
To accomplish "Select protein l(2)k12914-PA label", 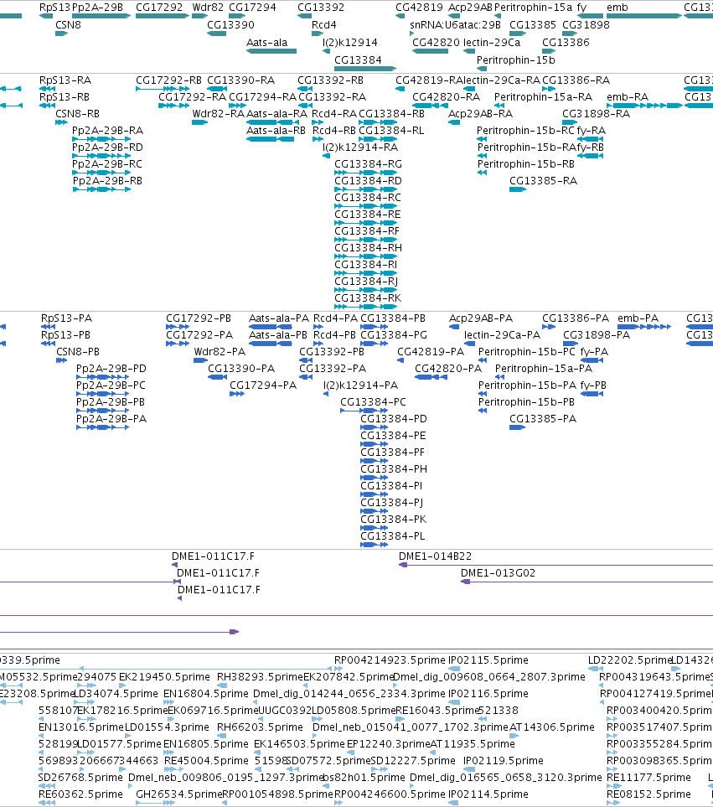I will click(360, 385).
